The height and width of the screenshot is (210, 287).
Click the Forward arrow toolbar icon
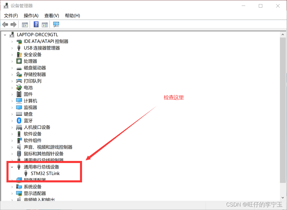coord(14,24)
